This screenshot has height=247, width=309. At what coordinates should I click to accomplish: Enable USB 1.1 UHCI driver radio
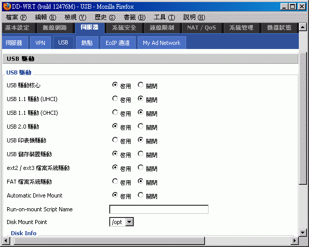(x=115, y=99)
